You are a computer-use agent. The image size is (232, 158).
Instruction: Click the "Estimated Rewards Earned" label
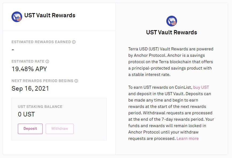tap(41, 42)
